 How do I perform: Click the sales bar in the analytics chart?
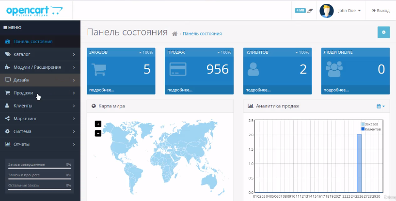click(x=359, y=163)
